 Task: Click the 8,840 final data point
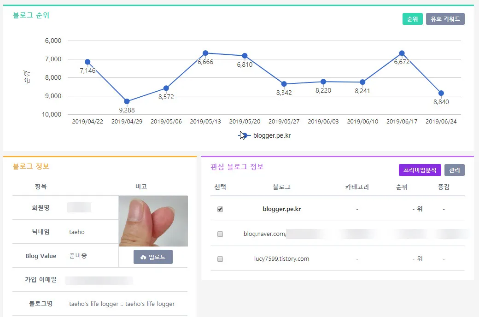pos(441,93)
